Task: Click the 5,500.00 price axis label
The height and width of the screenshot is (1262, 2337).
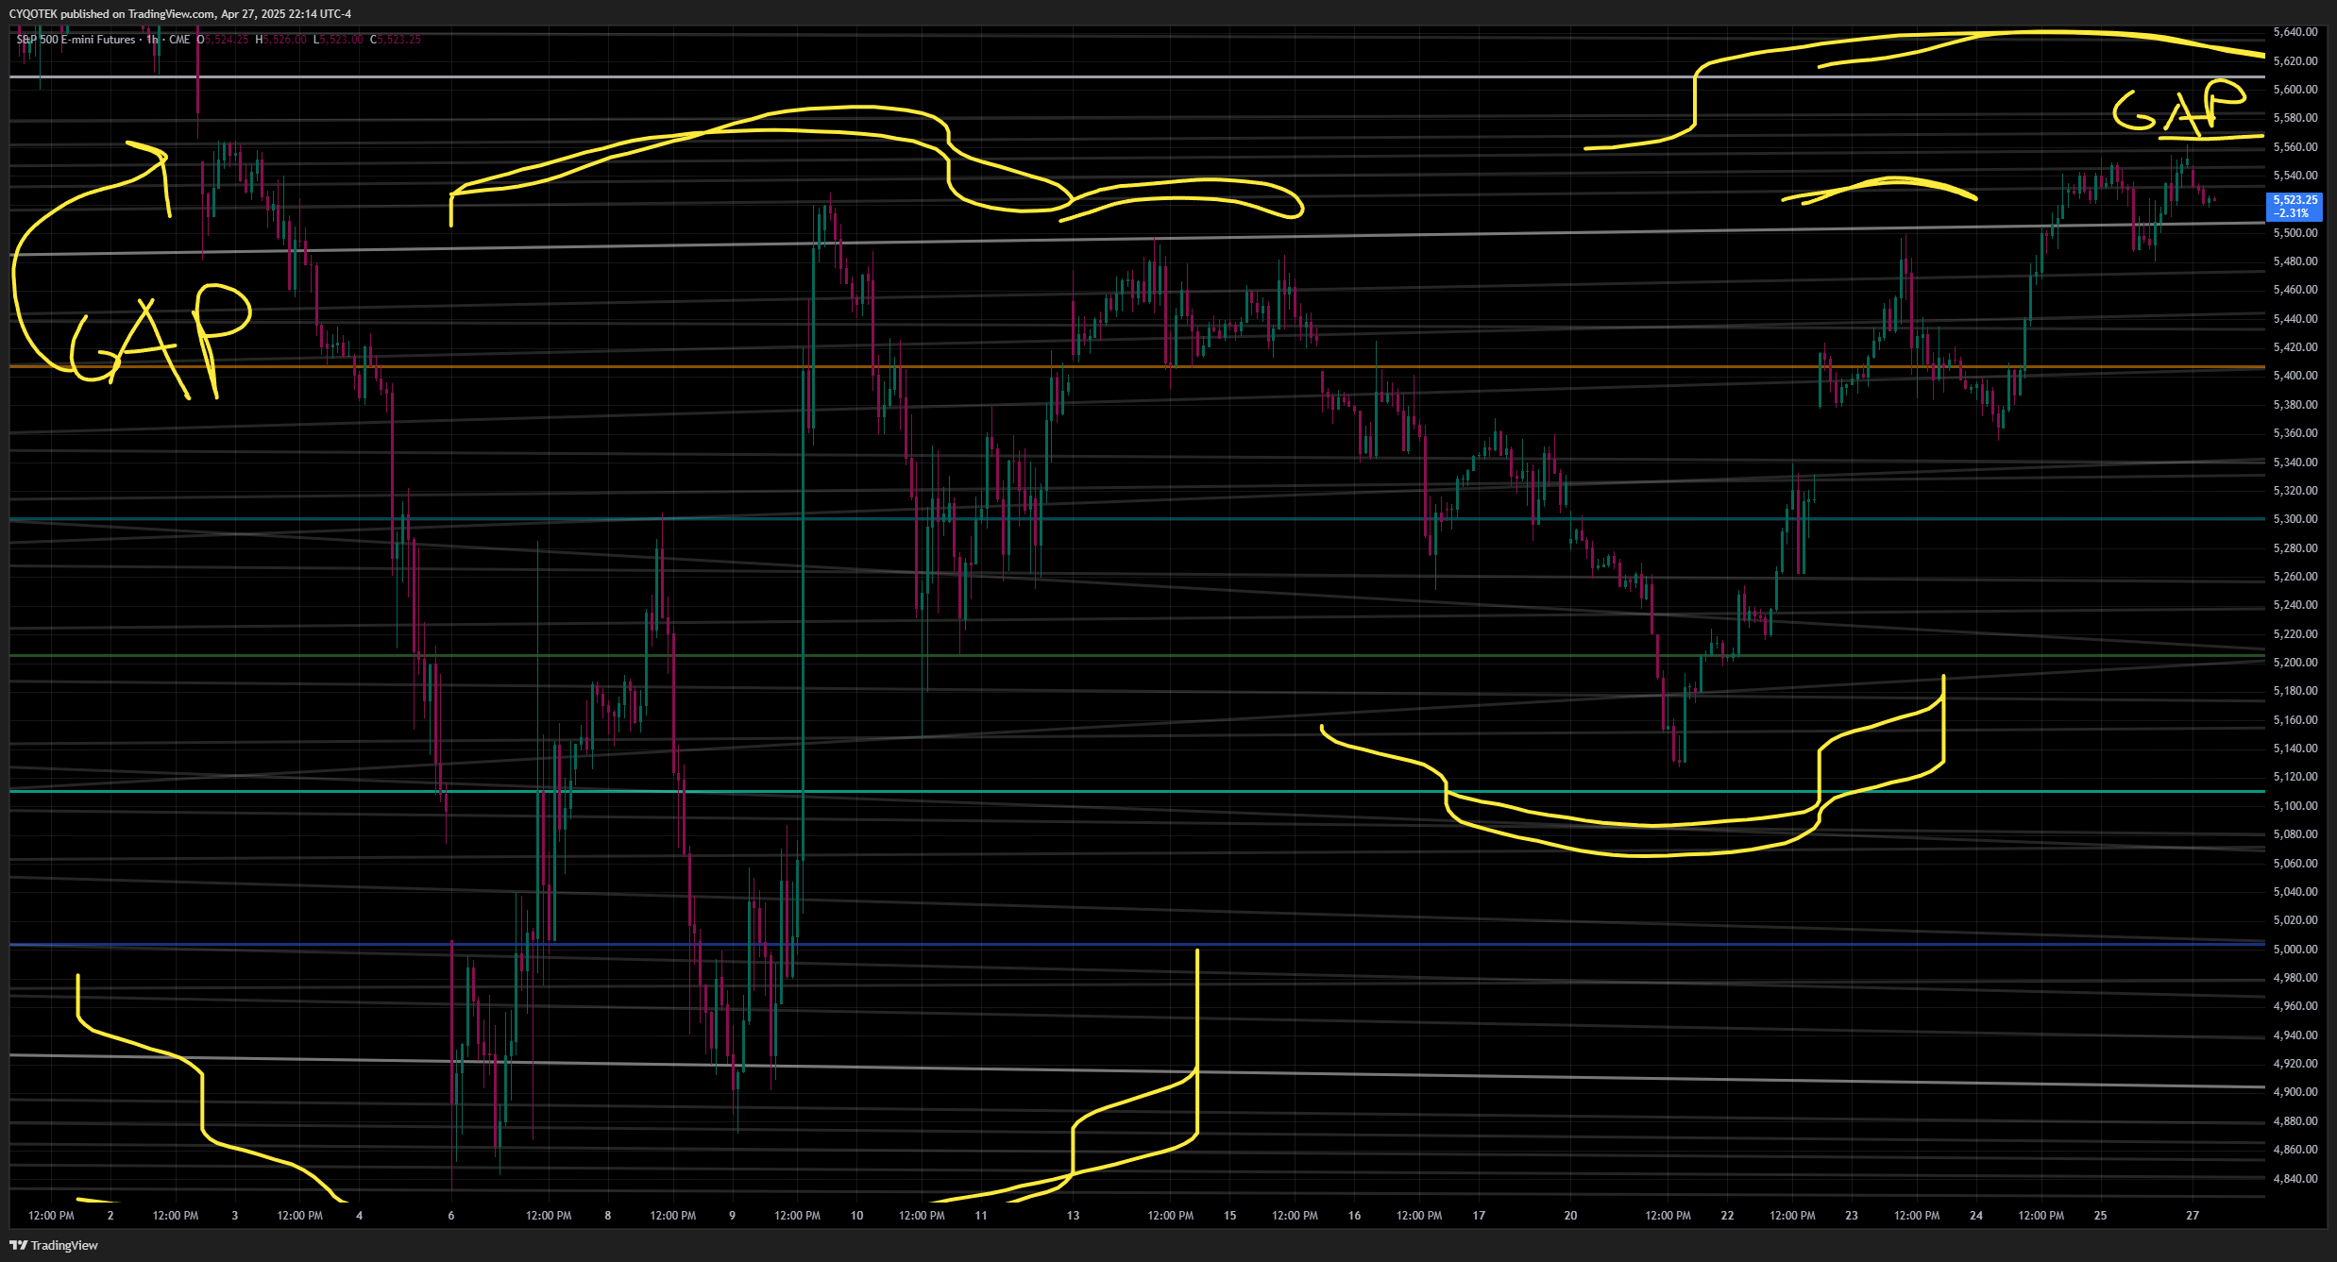Action: point(2295,233)
